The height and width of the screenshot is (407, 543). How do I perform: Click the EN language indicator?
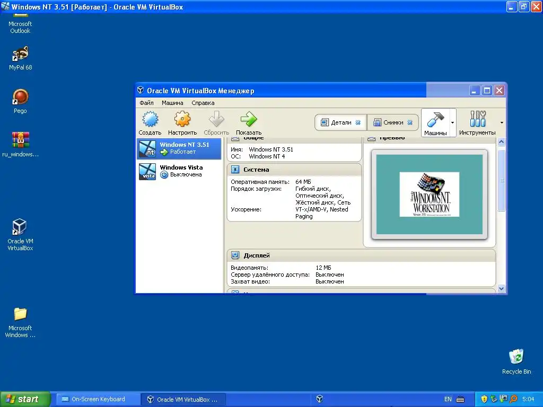point(448,399)
